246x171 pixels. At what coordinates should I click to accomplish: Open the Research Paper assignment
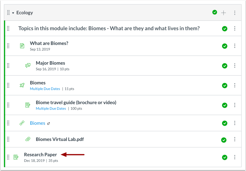coord(40,155)
